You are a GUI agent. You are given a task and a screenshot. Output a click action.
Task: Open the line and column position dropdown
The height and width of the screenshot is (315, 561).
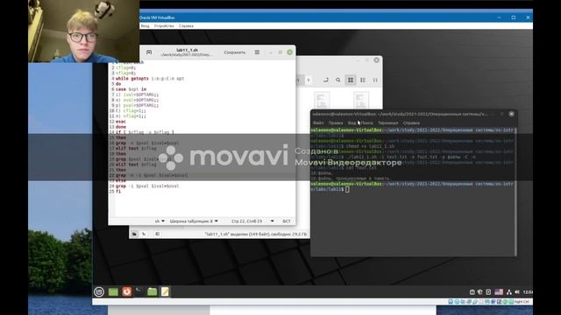(x=252, y=221)
